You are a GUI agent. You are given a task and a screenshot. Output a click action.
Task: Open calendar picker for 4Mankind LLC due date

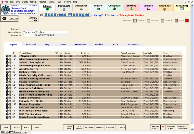coord(161,56)
